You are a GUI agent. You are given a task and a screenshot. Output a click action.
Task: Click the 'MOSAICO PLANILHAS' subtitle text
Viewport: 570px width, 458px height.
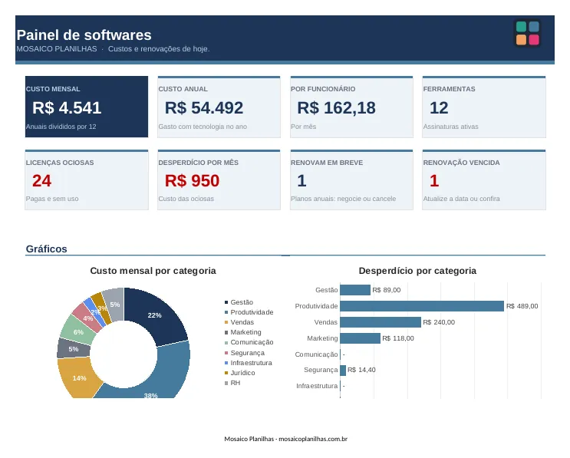(57, 48)
